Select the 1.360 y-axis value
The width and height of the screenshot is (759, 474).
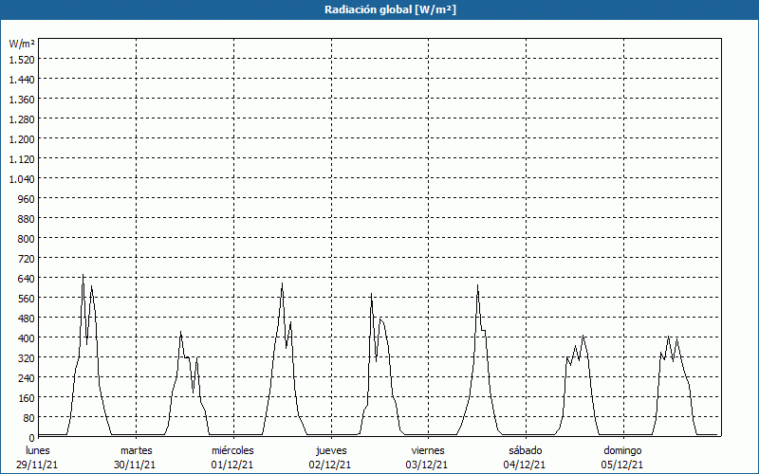point(22,100)
